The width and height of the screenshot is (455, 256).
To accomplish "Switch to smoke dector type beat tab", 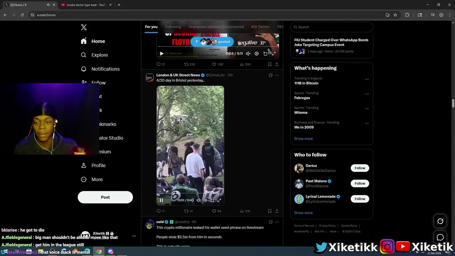I will [x=86, y=5].
